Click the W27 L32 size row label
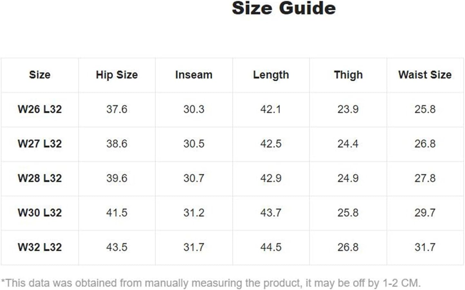Viewport: 465px width, 290px height. click(40, 144)
